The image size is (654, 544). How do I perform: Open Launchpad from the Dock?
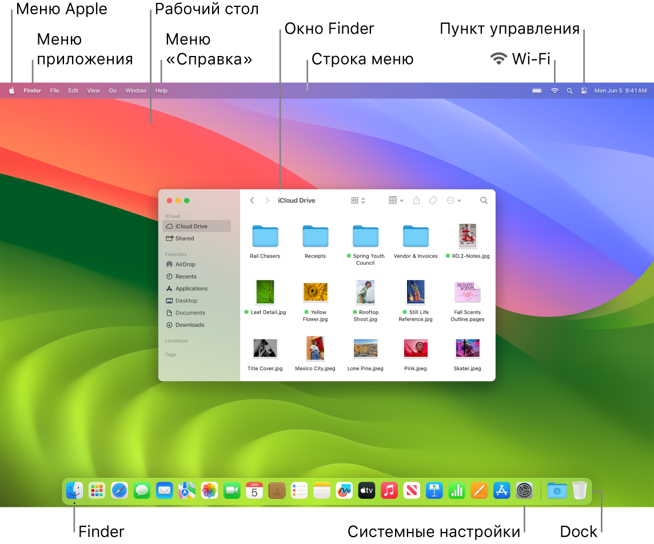pos(96,490)
